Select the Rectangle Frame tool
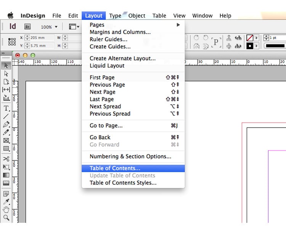286x235 pixels. [x=6, y=141]
